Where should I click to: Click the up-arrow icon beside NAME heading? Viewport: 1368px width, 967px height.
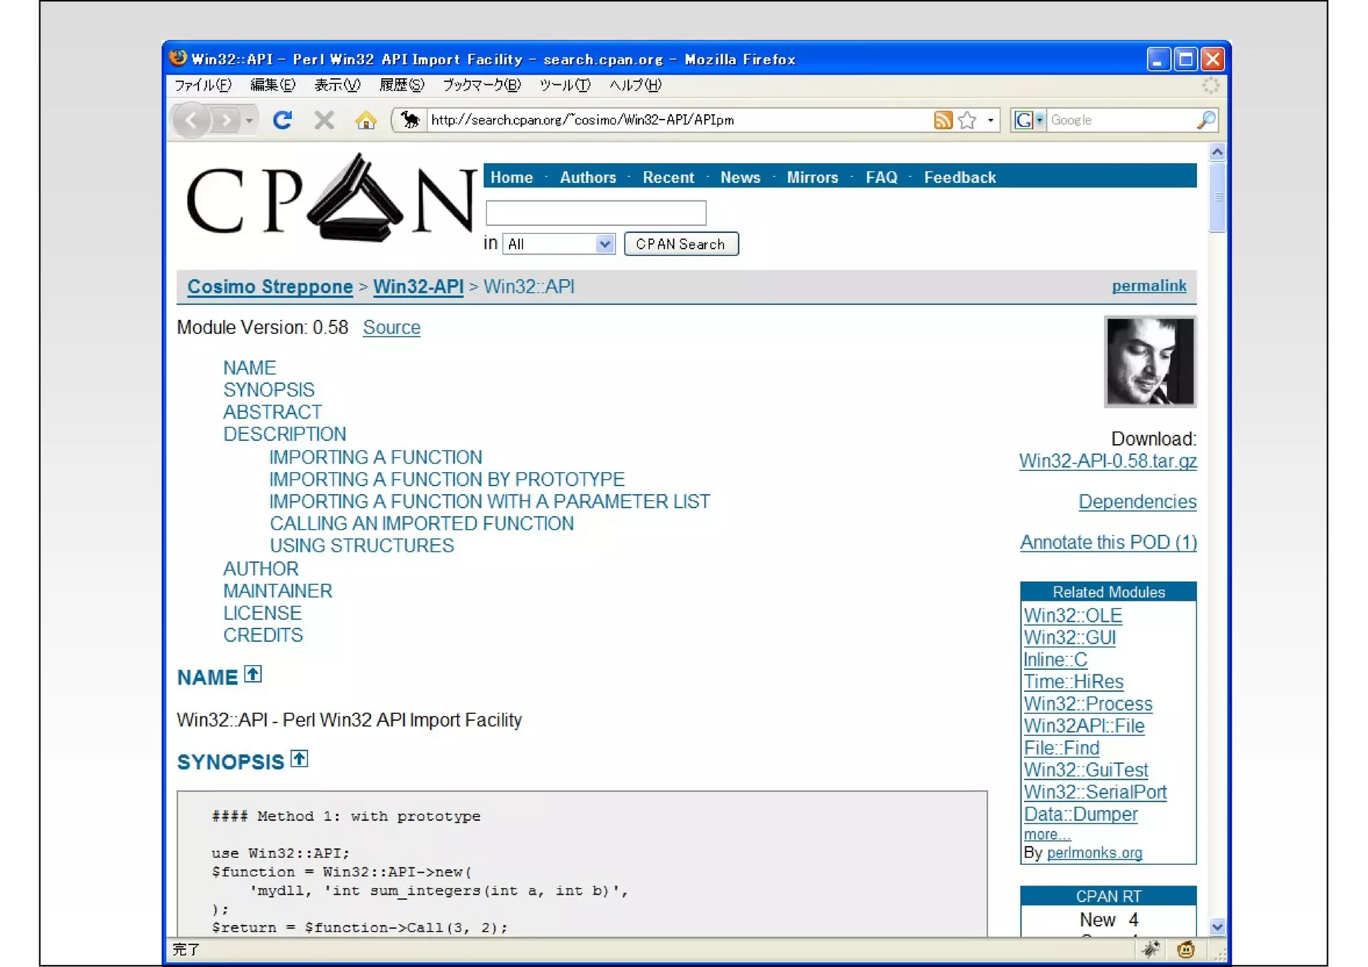point(252,674)
